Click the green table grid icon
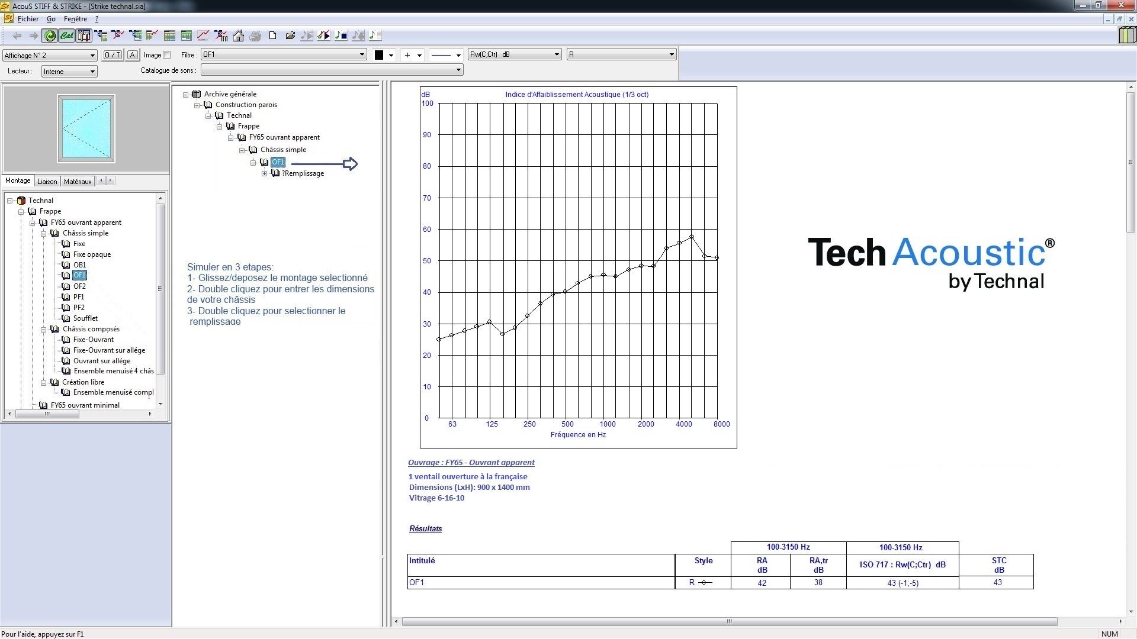The image size is (1137, 639). tap(187, 36)
